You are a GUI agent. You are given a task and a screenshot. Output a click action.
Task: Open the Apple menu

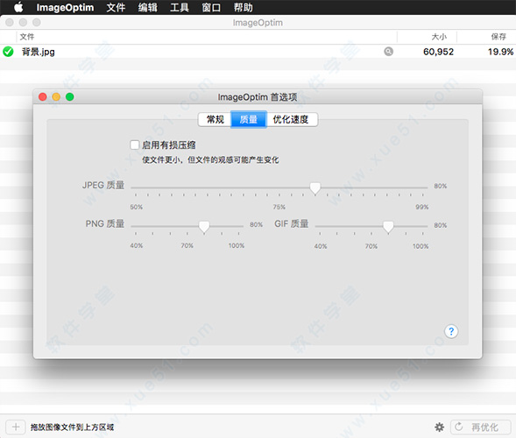coord(18,7)
